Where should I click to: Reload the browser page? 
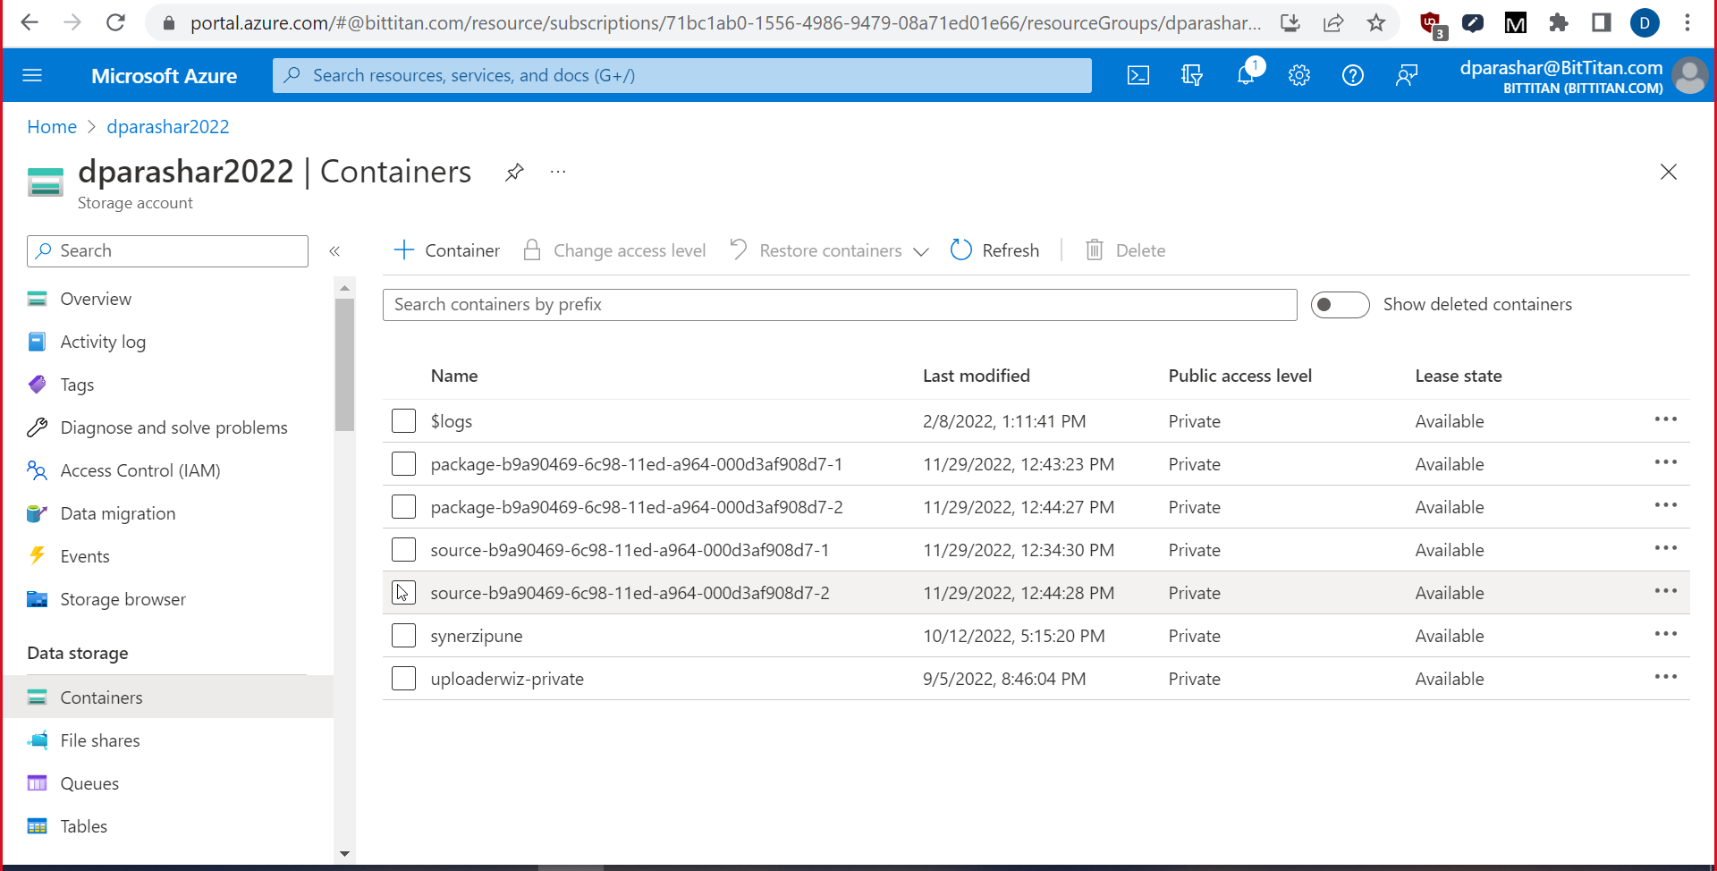[x=115, y=22]
